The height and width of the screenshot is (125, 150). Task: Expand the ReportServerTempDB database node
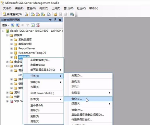[x=11, y=53]
